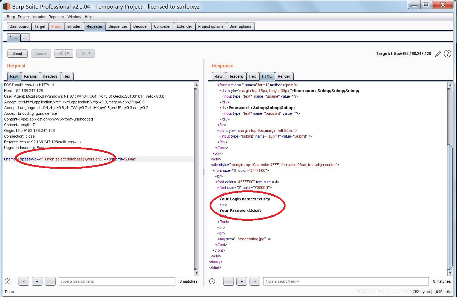Open the Repeater menu
Image resolution: width=457 pixels, height=297 pixels.
[56, 17]
